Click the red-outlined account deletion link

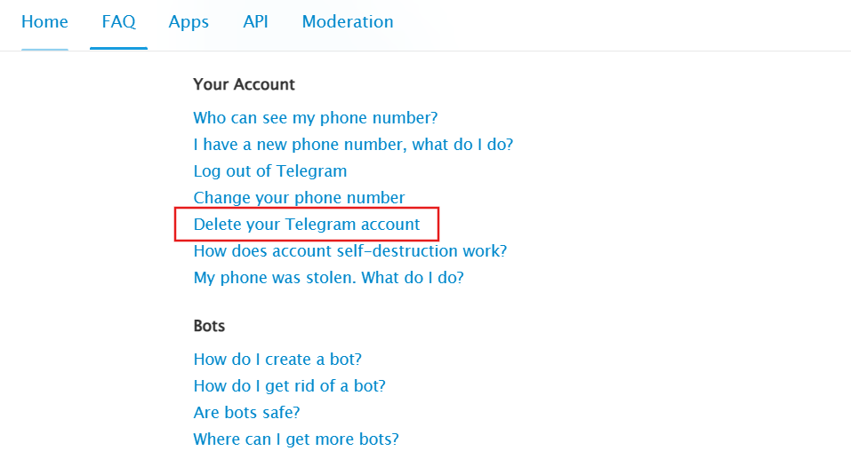[x=307, y=225]
